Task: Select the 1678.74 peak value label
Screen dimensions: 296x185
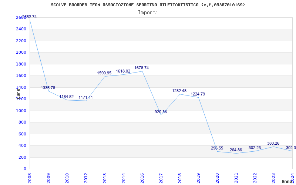Action: pyautogui.click(x=142, y=68)
